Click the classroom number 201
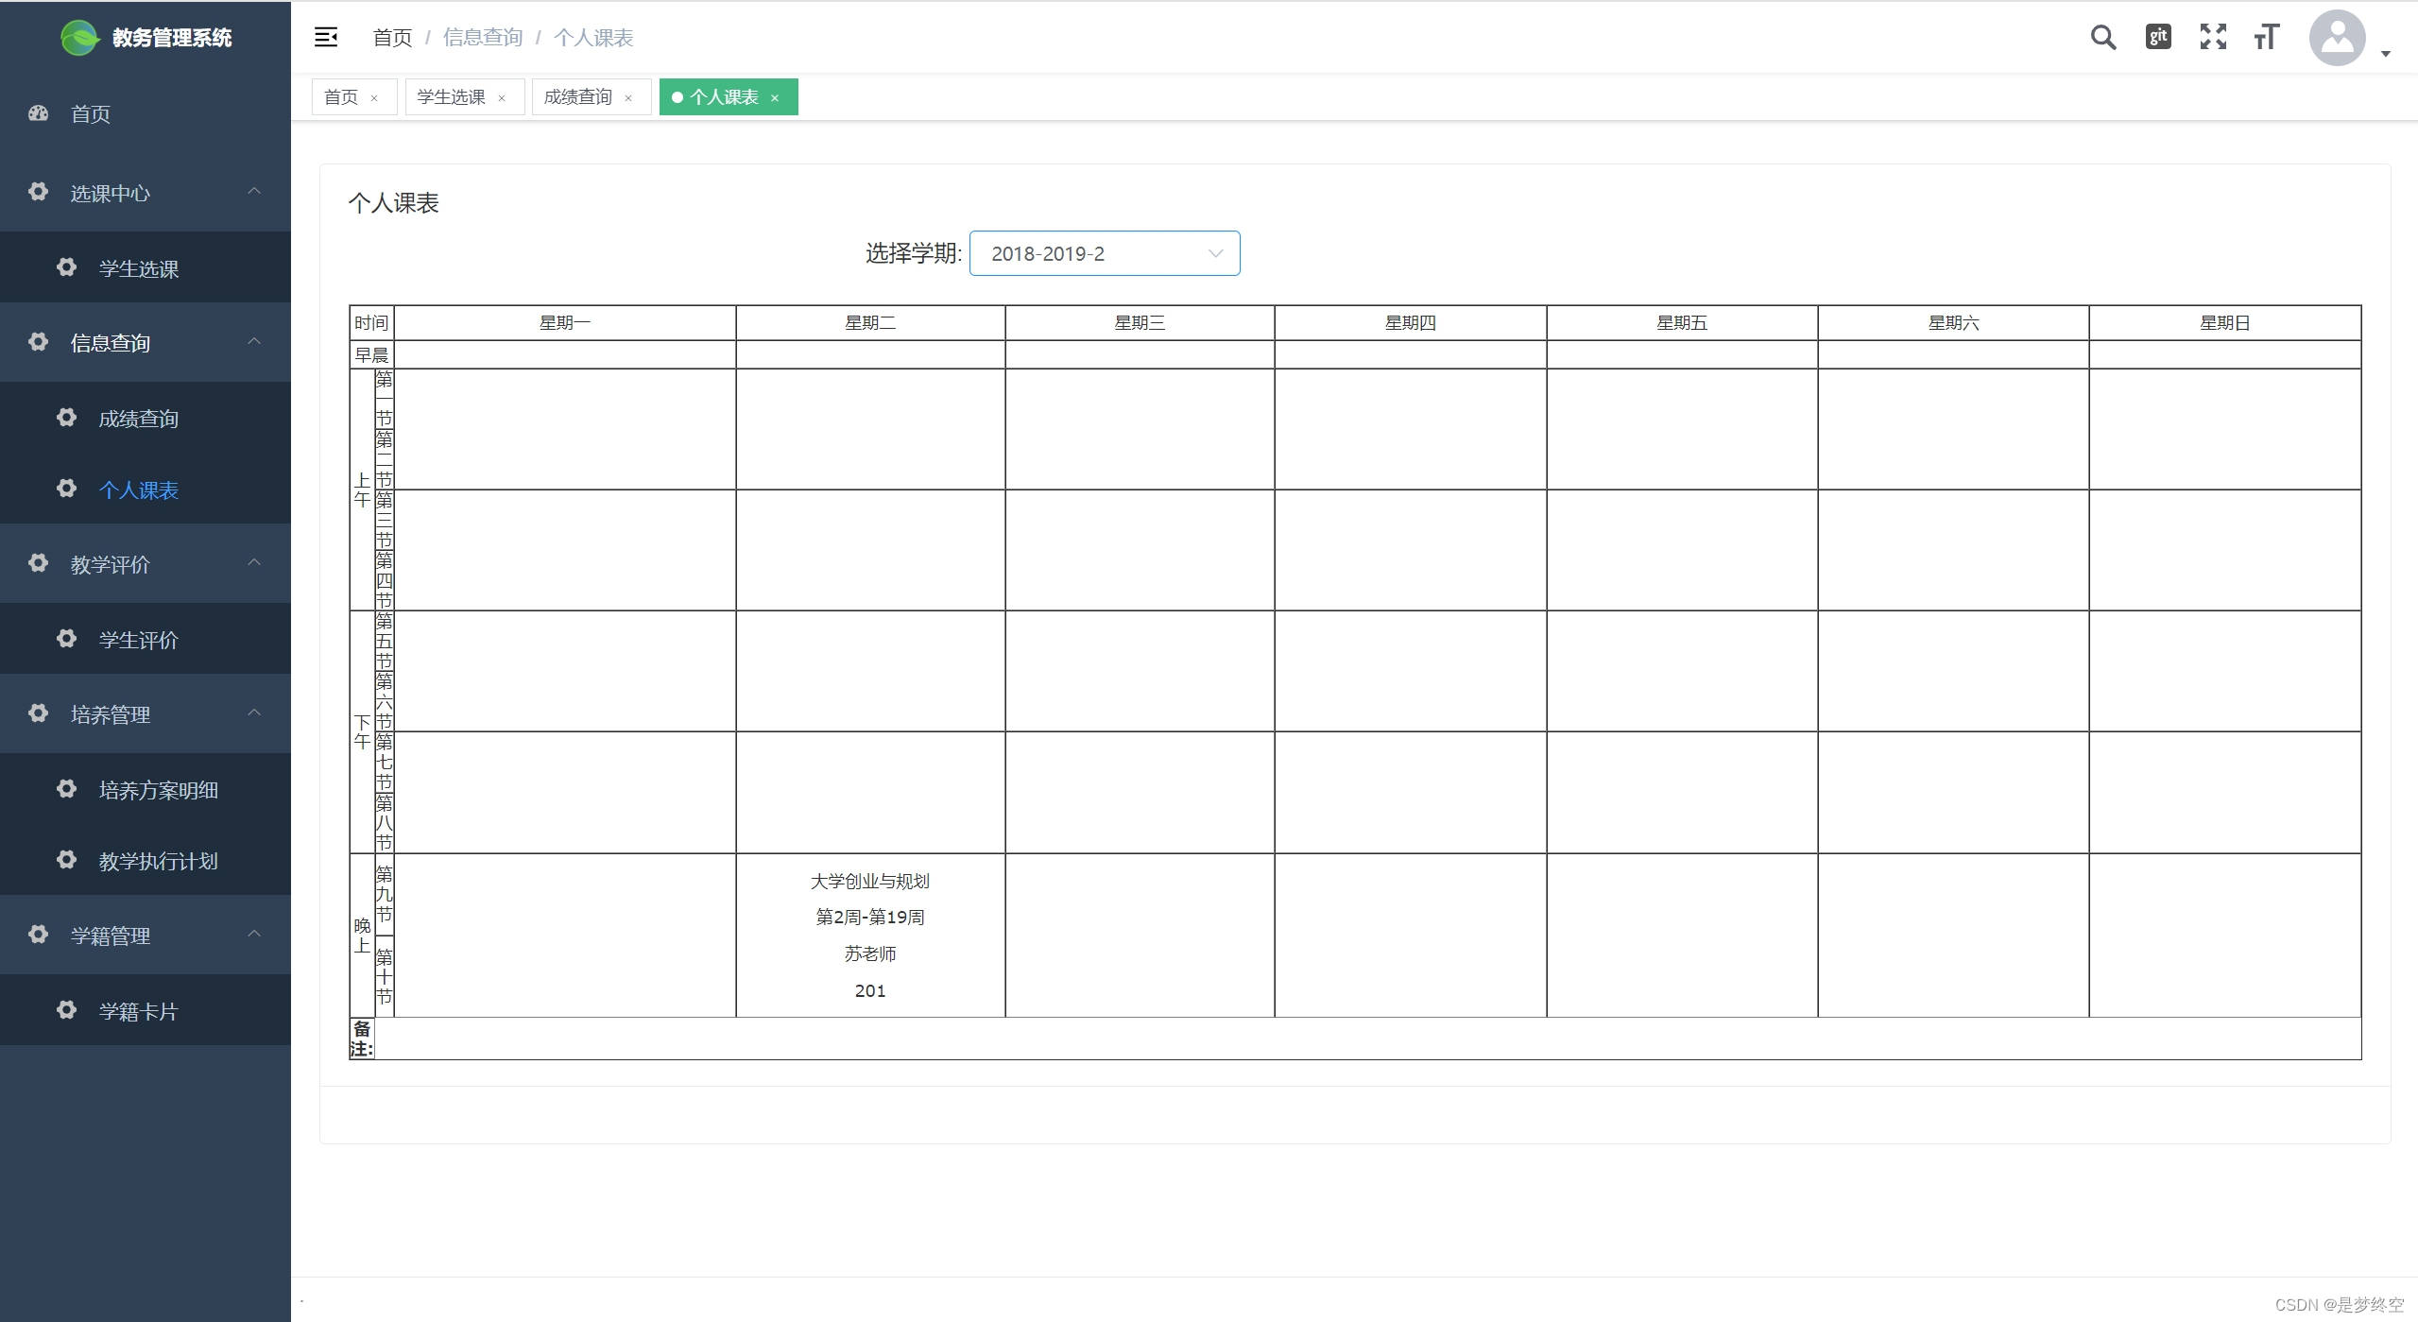2418x1322 pixels. tap(870, 990)
